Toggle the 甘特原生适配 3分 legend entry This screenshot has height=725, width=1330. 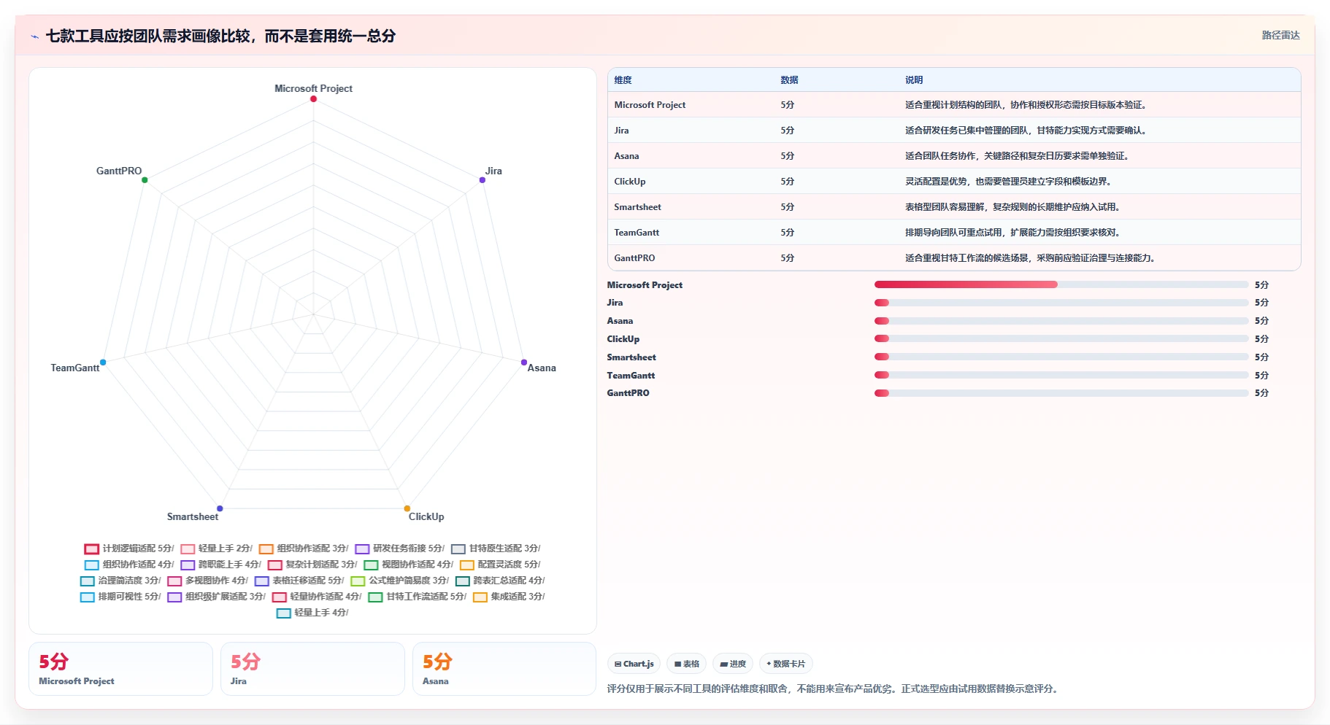[x=496, y=548]
